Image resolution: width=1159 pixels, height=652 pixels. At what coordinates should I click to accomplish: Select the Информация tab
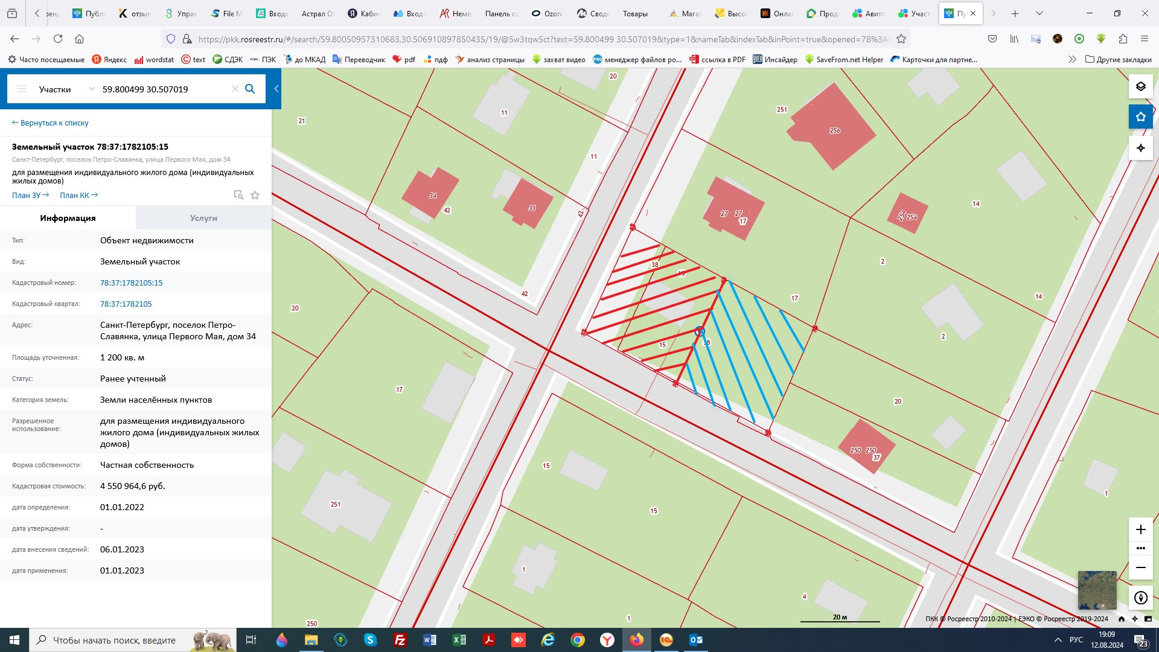click(68, 218)
